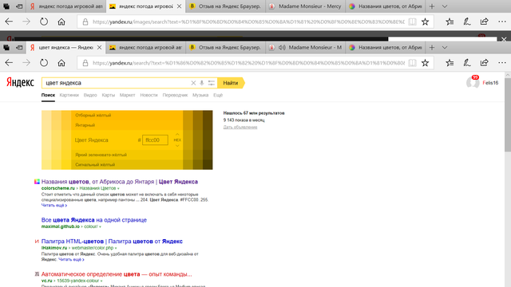The width and height of the screenshot is (511, 287).
Task: Open the Felis16 user avatar
Action: tap(472, 83)
